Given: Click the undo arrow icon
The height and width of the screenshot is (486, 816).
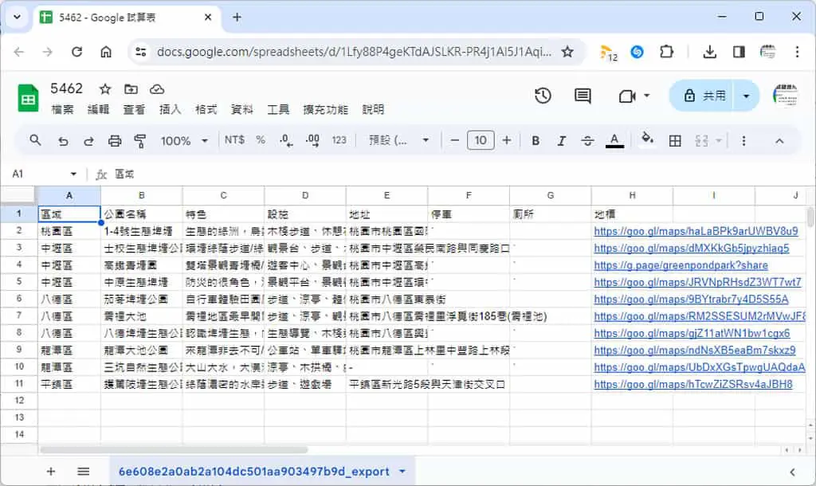Looking at the screenshot, I should tap(63, 140).
